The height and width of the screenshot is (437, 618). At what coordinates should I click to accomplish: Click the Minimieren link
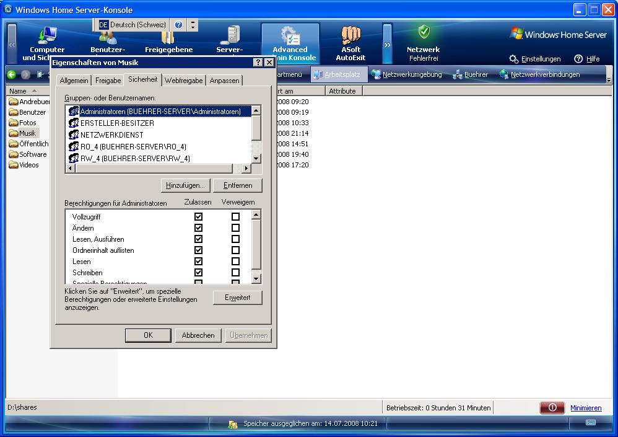coord(586,408)
